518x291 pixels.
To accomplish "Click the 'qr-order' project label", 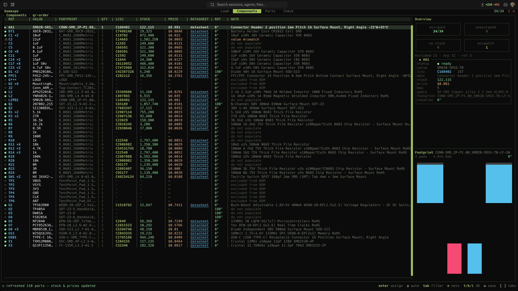I will coord(41,15).
